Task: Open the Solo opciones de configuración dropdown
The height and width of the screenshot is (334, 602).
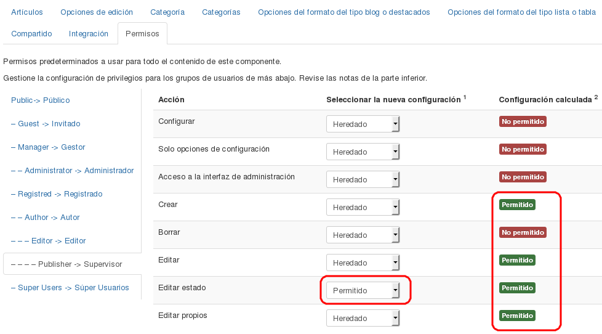Action: tap(363, 152)
